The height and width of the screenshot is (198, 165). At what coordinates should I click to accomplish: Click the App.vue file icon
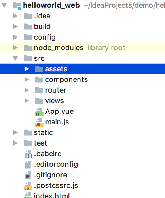[x=39, y=112]
